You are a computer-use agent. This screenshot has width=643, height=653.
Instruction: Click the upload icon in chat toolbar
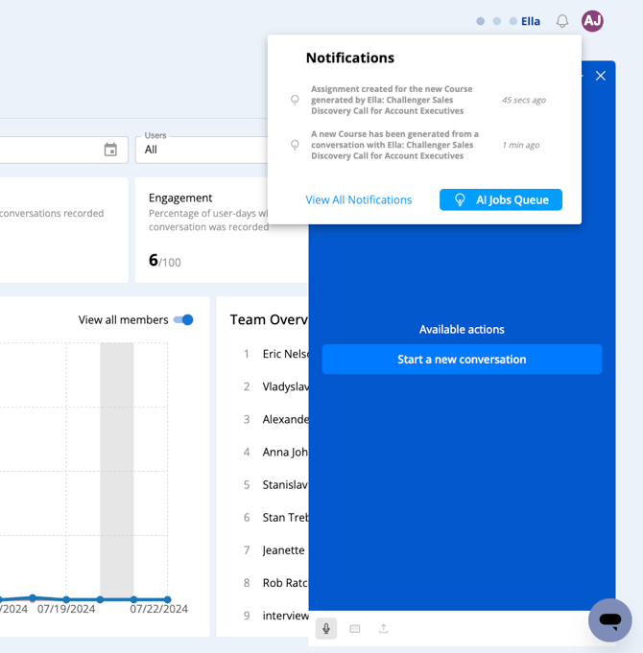[384, 628]
